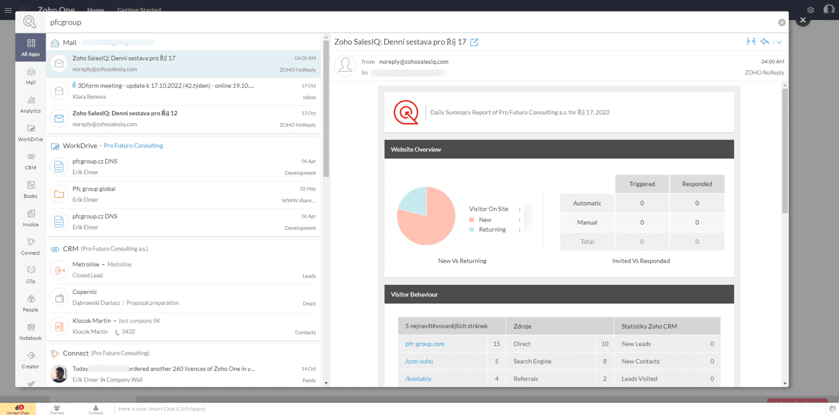Open the settings gear icon
The width and height of the screenshot is (839, 415).
pos(810,10)
